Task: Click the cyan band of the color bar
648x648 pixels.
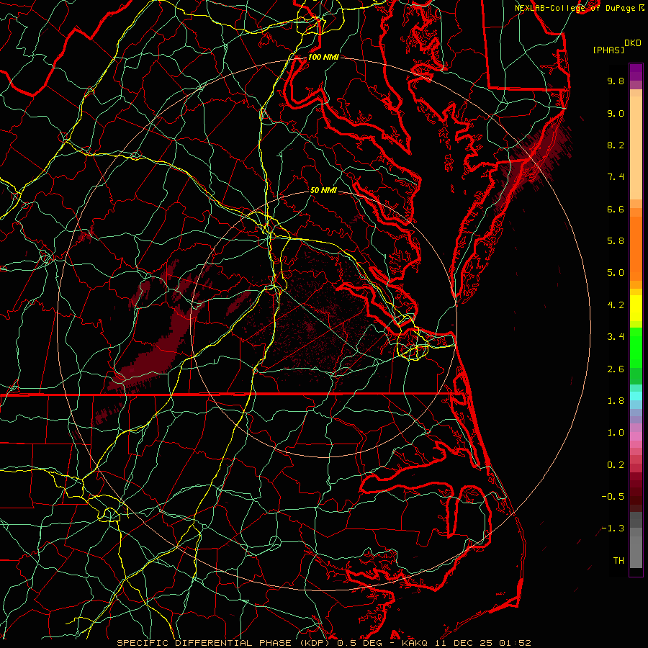Action: click(636, 396)
